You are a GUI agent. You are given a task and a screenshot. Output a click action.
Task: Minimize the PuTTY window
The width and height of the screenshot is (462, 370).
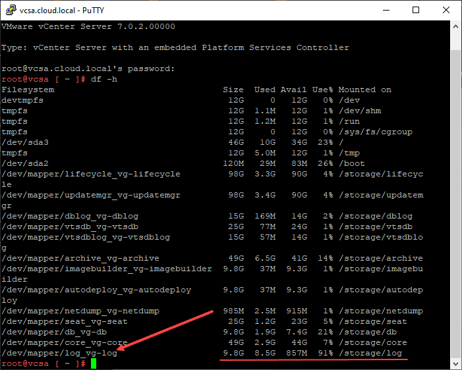(386, 10)
